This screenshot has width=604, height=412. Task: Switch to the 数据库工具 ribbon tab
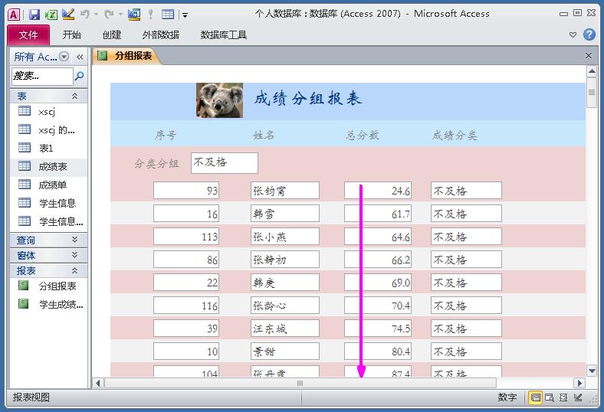tap(223, 35)
